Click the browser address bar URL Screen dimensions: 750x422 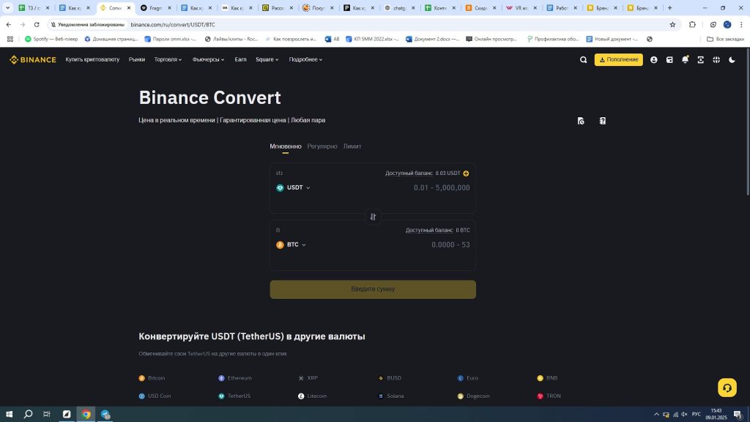coord(173,24)
